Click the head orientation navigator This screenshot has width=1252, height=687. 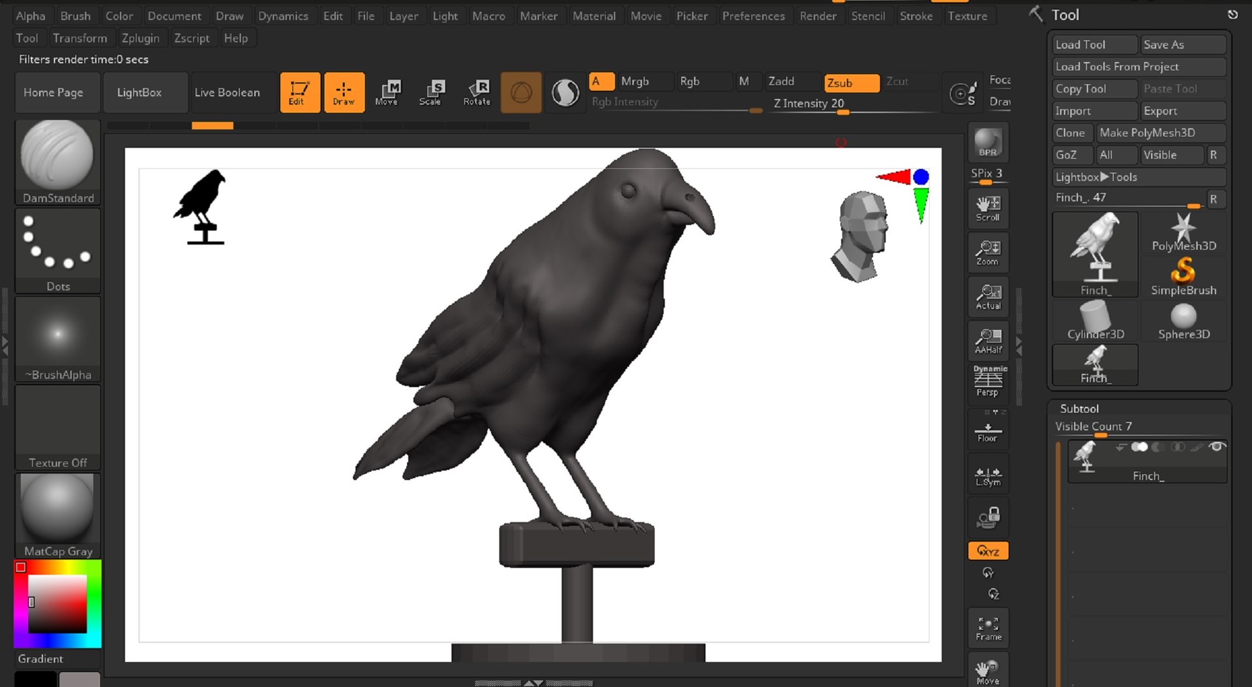pos(861,236)
